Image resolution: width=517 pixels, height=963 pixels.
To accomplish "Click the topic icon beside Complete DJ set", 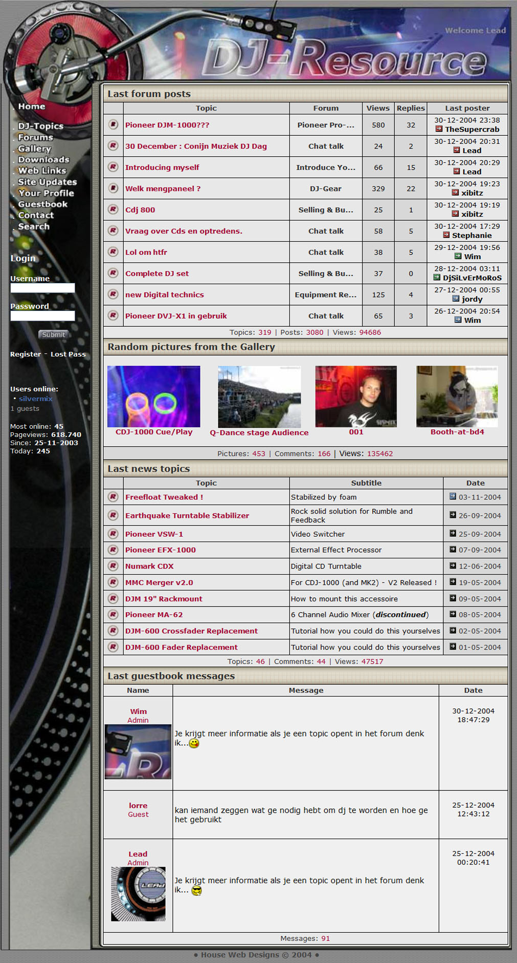I will point(113,273).
